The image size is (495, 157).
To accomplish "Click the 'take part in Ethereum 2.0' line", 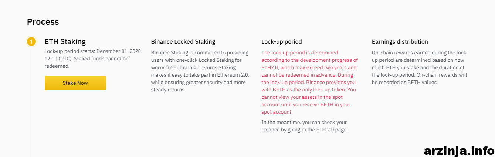I will tap(200, 75).
